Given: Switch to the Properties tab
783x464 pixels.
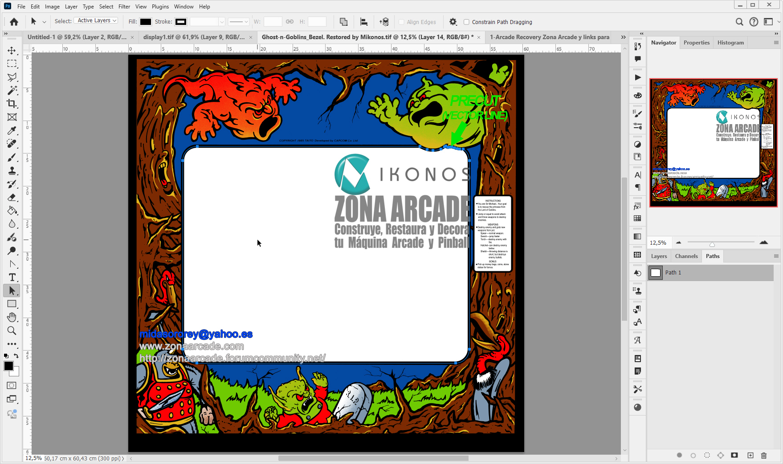Looking at the screenshot, I should click(x=697, y=43).
